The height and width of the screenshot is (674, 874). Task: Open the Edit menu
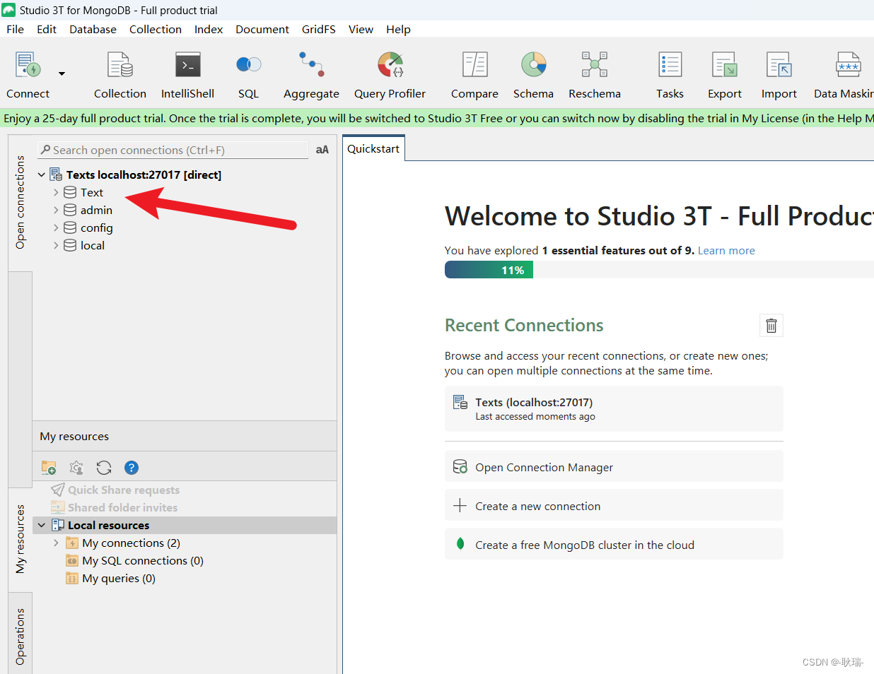click(x=47, y=29)
